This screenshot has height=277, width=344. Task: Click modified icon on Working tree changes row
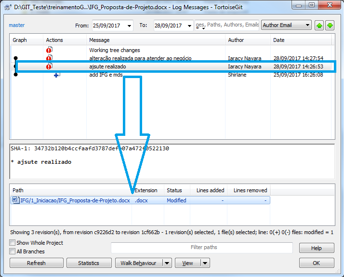click(49, 50)
